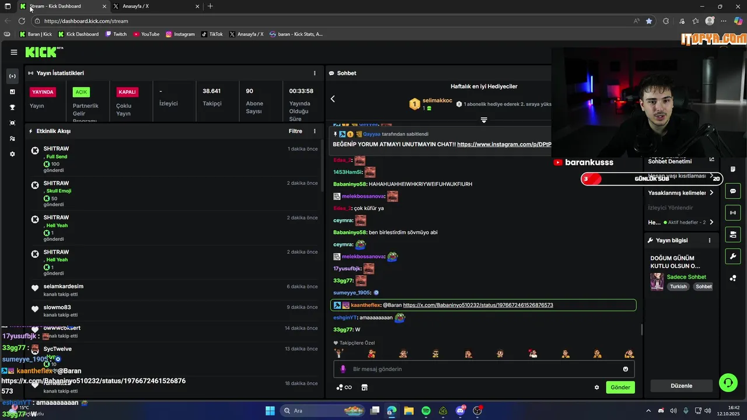Open the Instagram bookmark
The width and height of the screenshot is (747, 420).
point(180,34)
